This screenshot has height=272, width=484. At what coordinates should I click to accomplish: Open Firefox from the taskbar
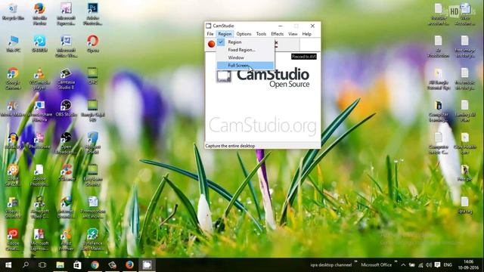pos(129,265)
